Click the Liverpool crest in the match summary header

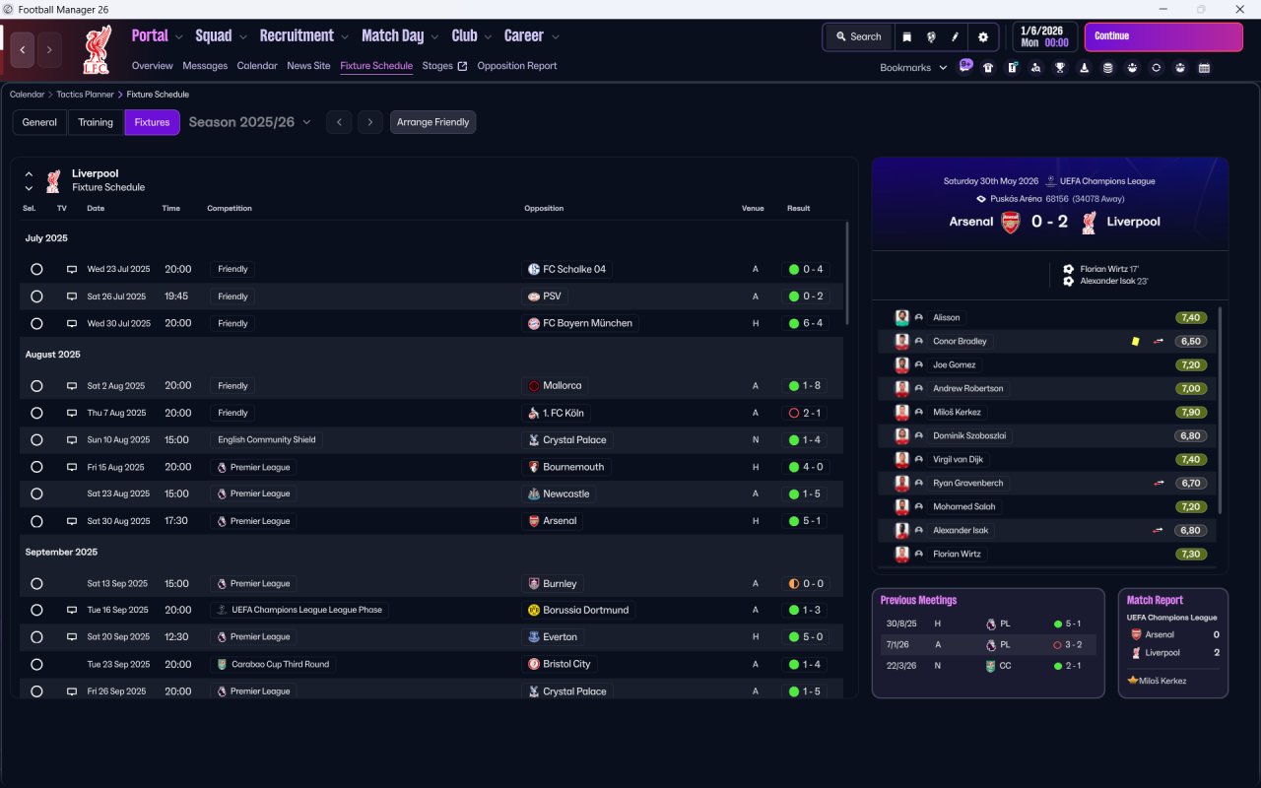[x=1089, y=222]
